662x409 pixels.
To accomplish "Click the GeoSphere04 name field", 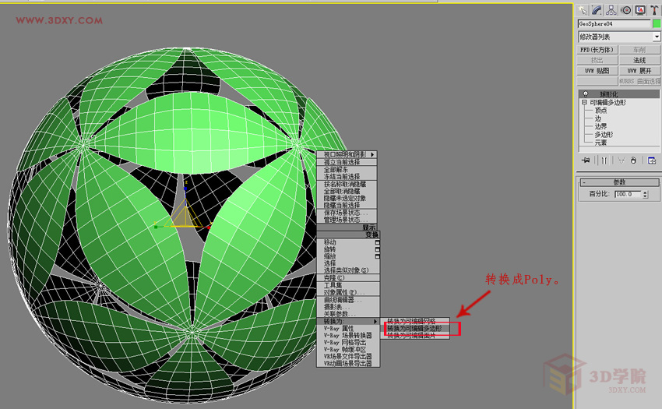I will click(614, 23).
